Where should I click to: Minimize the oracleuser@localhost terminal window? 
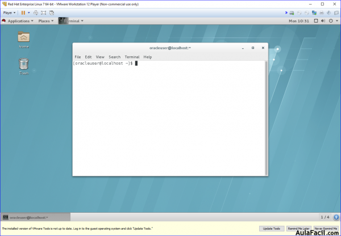243,48
